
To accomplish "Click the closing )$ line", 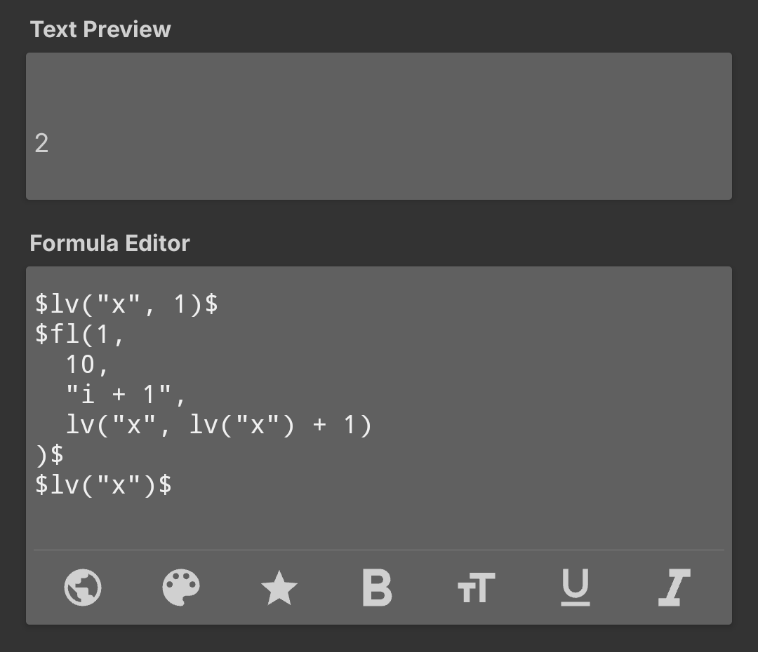I will [x=49, y=455].
